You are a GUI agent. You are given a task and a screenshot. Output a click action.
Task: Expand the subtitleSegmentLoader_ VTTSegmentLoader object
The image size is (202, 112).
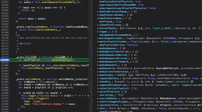(98, 102)
